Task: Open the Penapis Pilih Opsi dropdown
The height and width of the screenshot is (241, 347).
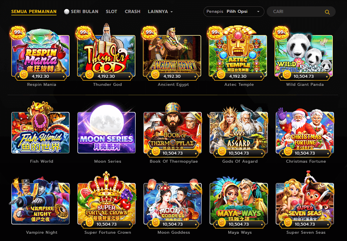Action: (x=234, y=12)
